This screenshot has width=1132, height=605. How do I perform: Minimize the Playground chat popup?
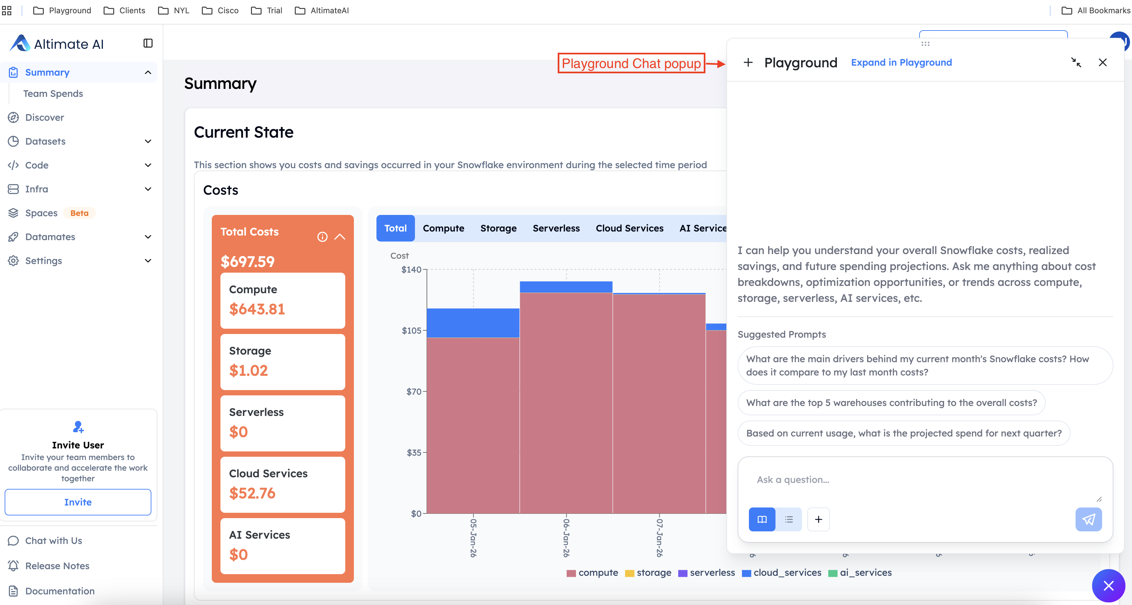click(x=1076, y=62)
